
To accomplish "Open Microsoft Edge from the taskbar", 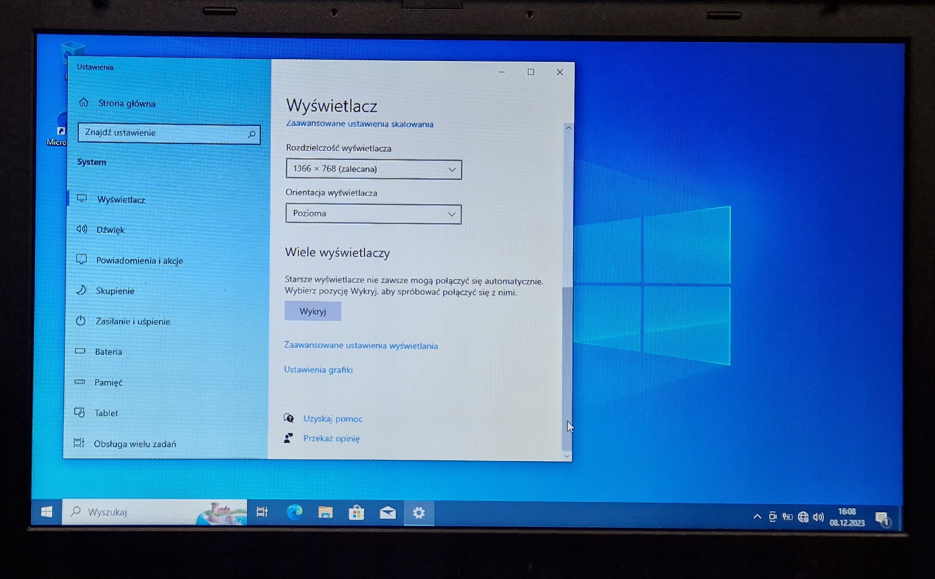I will coord(295,513).
